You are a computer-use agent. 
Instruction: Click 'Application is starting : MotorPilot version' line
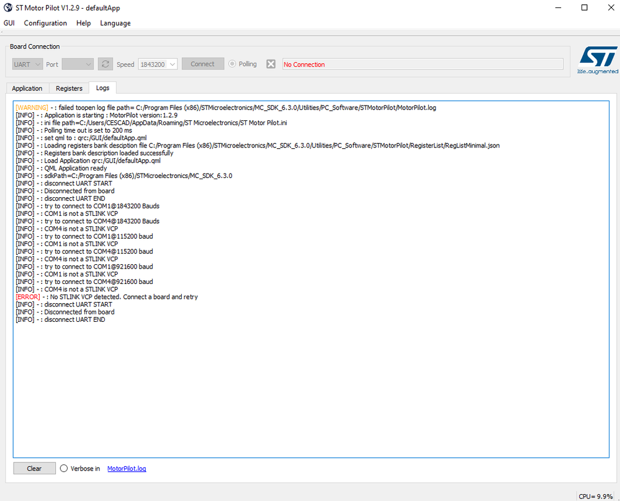pos(96,115)
